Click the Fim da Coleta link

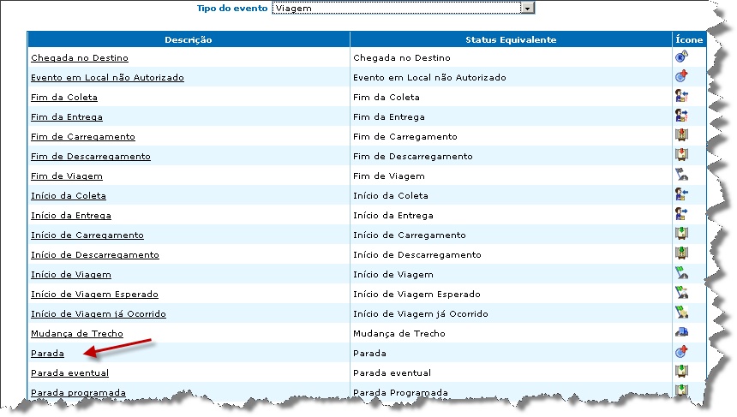(64, 98)
